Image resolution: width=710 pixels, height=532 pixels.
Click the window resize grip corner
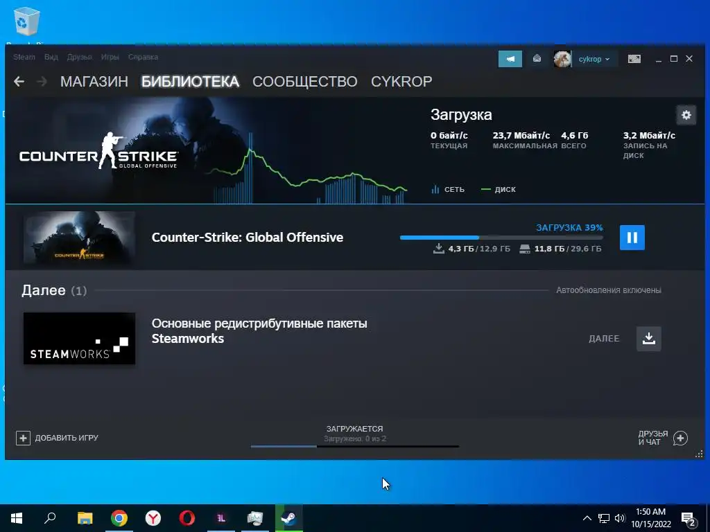[699, 454]
